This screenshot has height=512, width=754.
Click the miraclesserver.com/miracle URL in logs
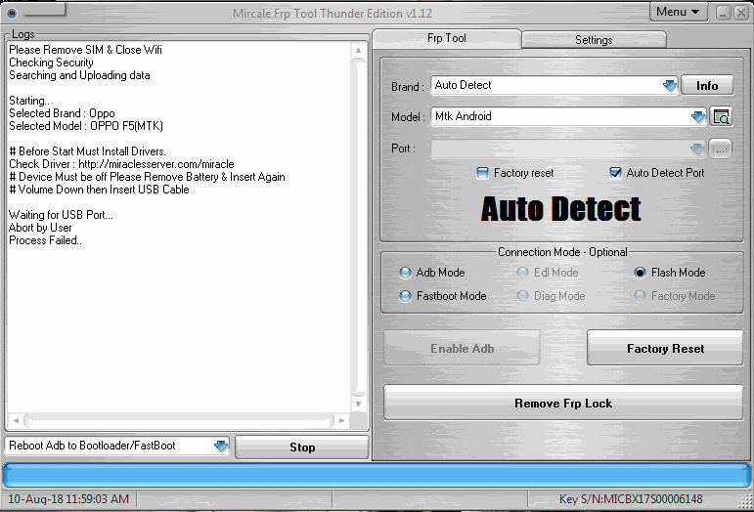pos(156,164)
